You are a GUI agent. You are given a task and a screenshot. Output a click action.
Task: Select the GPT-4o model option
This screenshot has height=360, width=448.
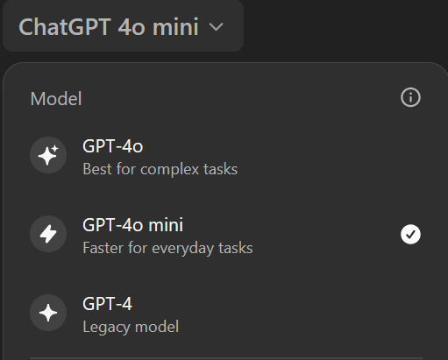pos(225,155)
